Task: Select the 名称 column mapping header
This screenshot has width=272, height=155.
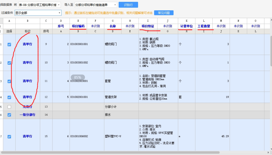Action: coord(113,26)
